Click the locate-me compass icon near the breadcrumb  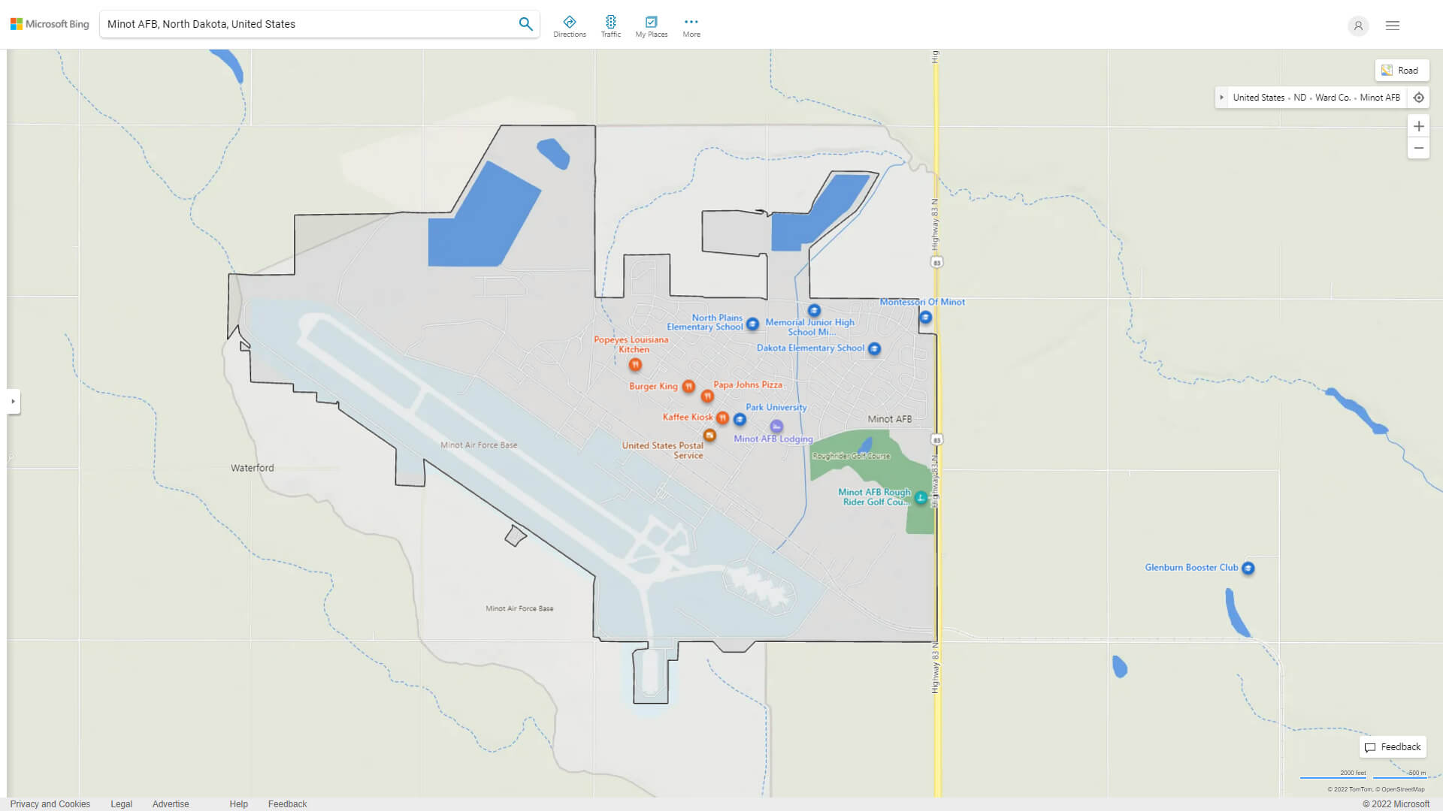pyautogui.click(x=1419, y=98)
